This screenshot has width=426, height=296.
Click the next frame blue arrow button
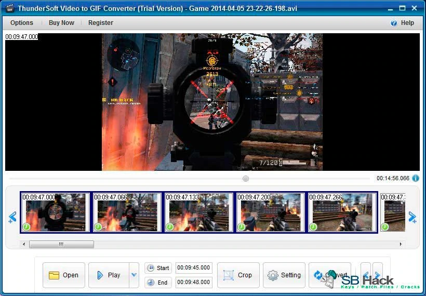[x=378, y=275]
